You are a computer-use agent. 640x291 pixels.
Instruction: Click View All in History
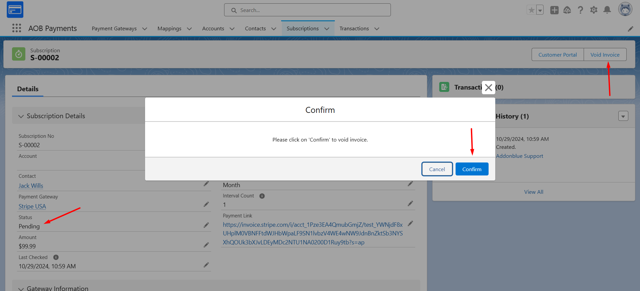(x=534, y=192)
